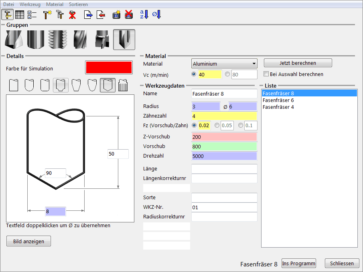Viewport: 363px width, 272px height.
Task: Click the Drehzahl field showing 5000
Action: 224,156
